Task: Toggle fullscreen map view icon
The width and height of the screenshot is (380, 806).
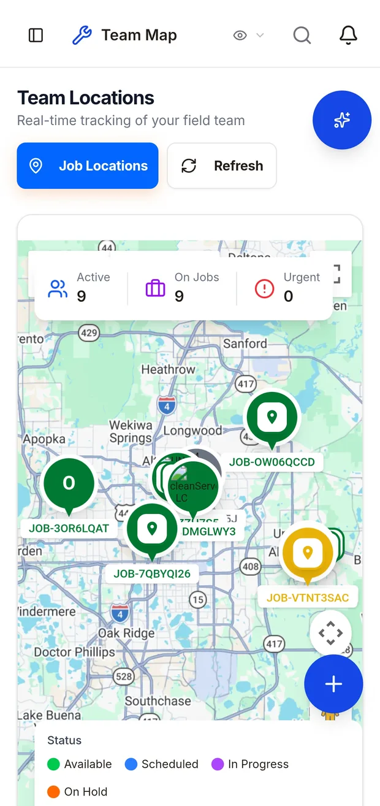Action: click(336, 274)
